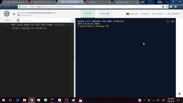Go back in browser history
This screenshot has height=103, width=183.
click(3, 7)
